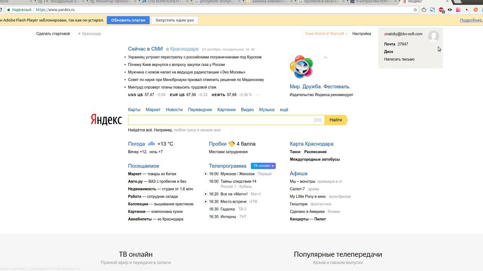Remove the World of Warcraft theme
Image resolution: width=483 pixels, height=271 pixels.
pyautogui.click(x=347, y=34)
